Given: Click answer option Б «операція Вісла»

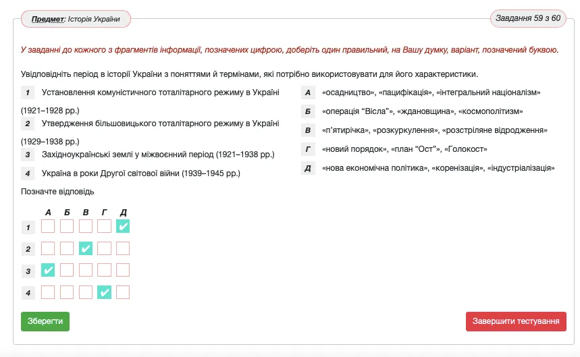Looking at the screenshot, I should point(422,111).
